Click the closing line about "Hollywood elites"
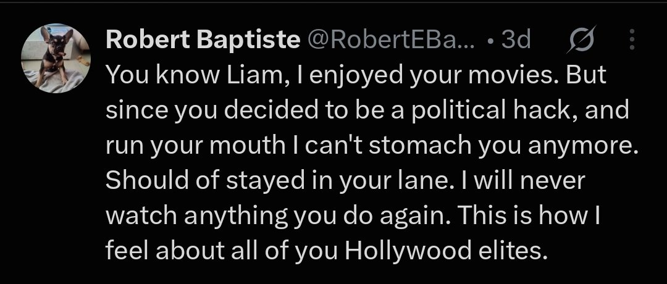This screenshot has height=284, width=667. point(325,252)
